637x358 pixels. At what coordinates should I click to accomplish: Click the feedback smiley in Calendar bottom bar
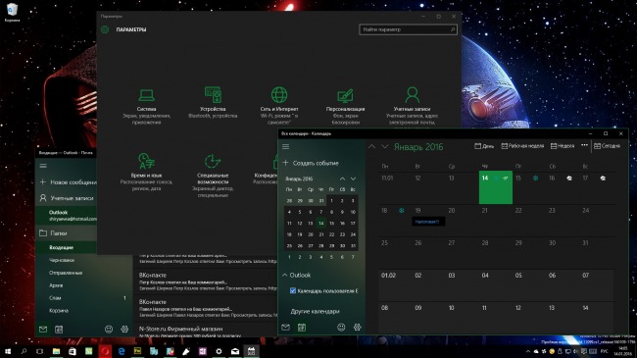[341, 327]
